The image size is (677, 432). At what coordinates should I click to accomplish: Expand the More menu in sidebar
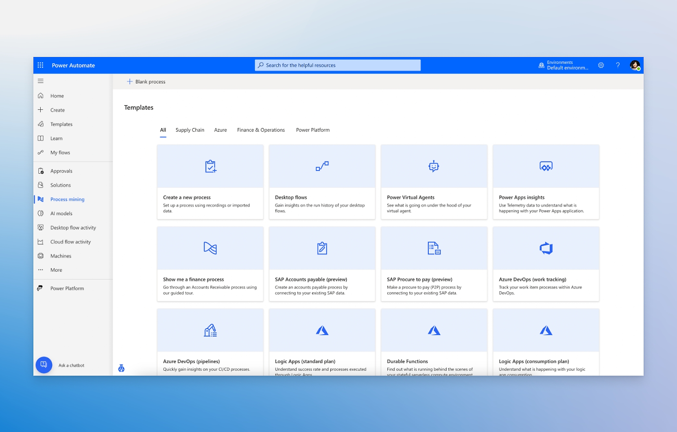[56, 270]
